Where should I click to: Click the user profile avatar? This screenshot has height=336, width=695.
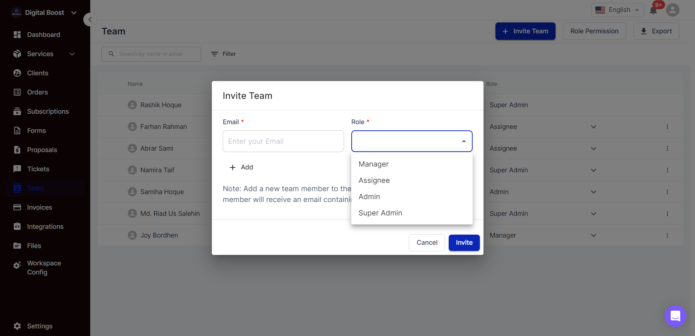point(673,10)
